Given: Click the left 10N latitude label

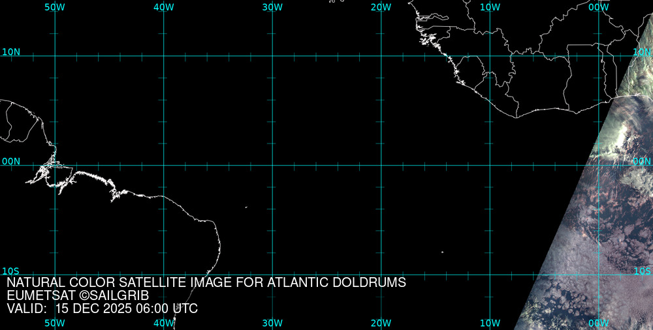Looking at the screenshot, I should tap(10, 52).
